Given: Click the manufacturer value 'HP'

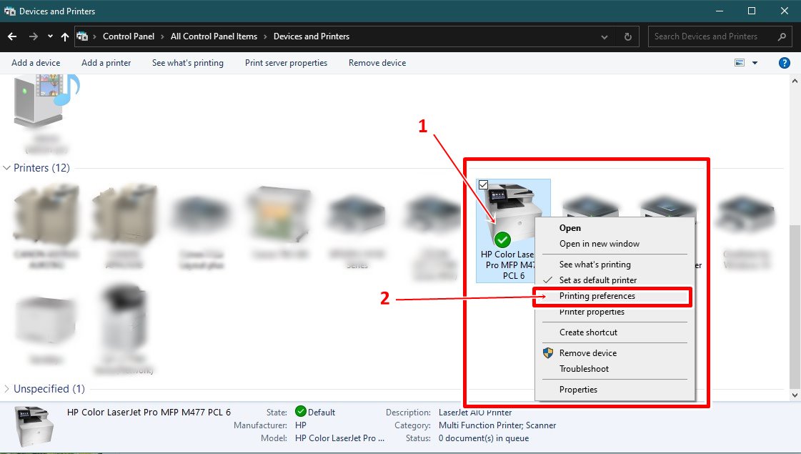Looking at the screenshot, I should pos(301,425).
